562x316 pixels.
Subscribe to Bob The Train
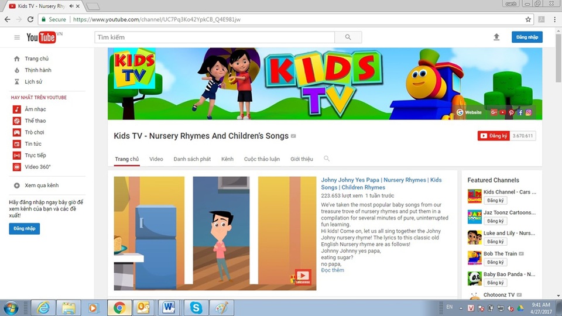pos(495,262)
